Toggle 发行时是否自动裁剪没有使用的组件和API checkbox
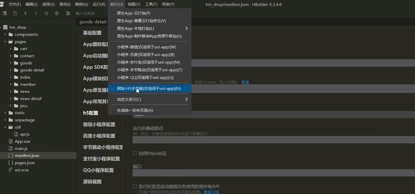Screen dimensions: 415x194 coord(135,186)
